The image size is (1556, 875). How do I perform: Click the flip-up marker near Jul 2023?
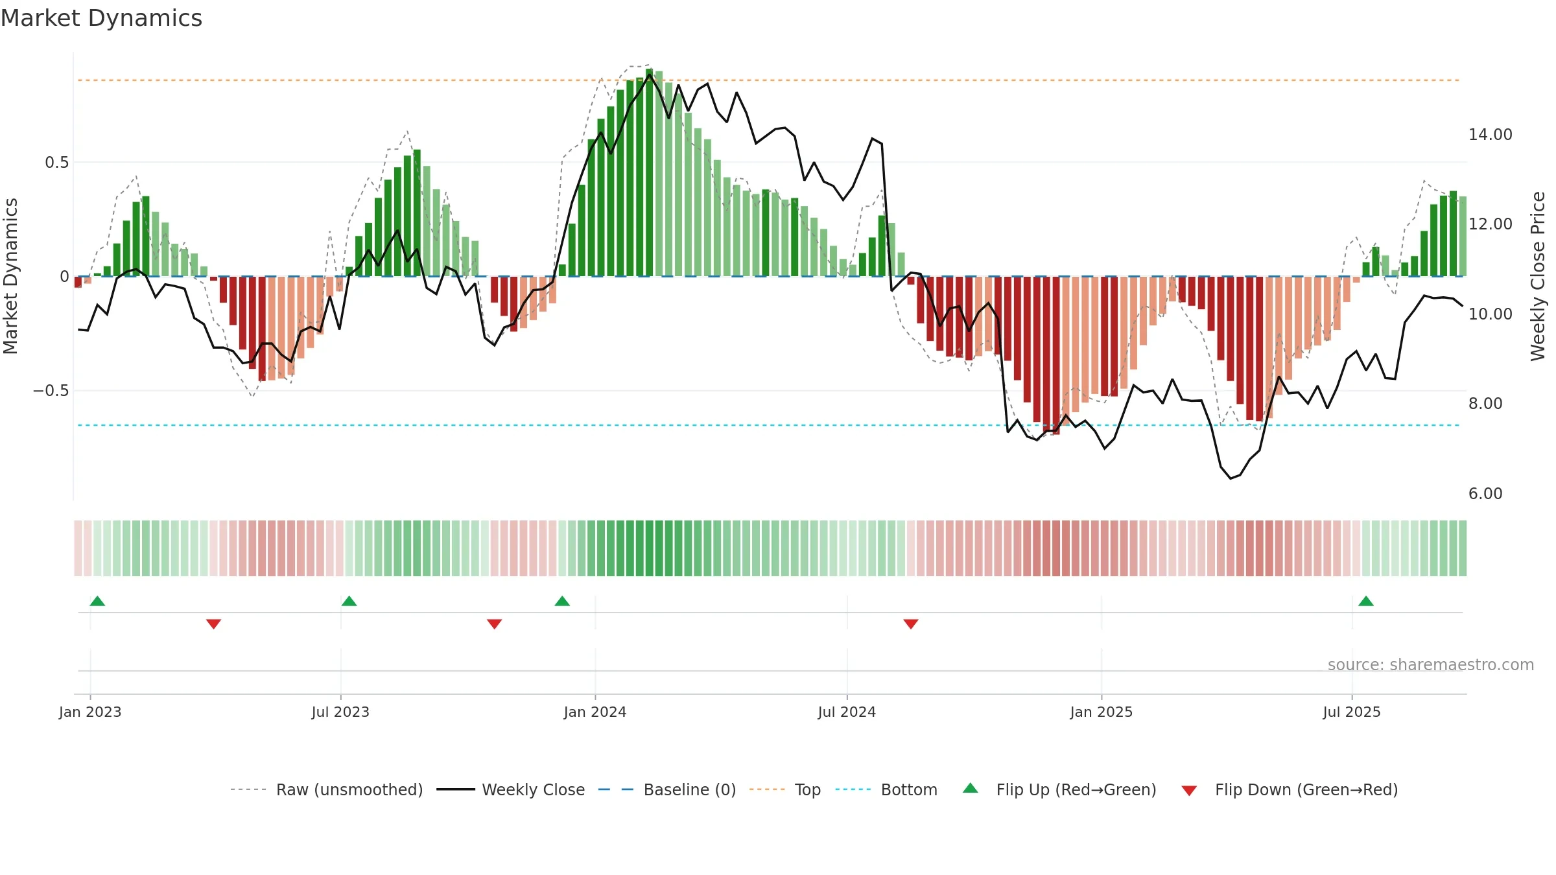click(349, 601)
